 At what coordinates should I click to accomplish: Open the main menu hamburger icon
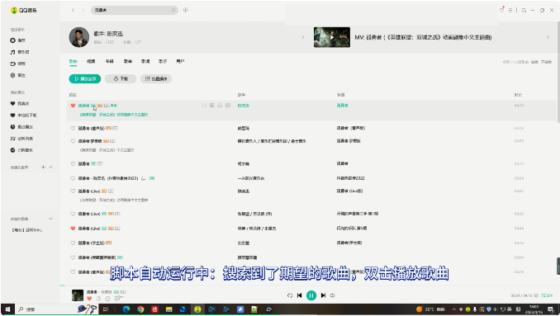tap(510, 11)
